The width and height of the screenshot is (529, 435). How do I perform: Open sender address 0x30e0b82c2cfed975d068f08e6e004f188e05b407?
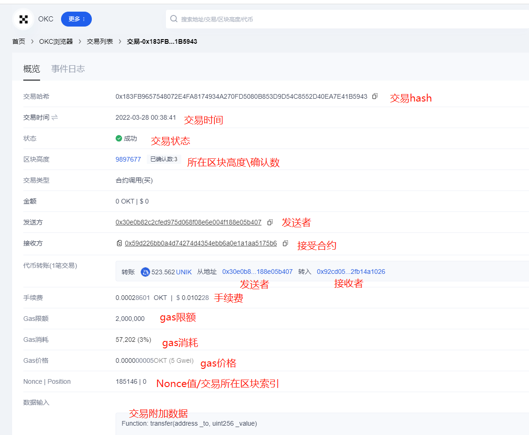[x=188, y=222]
